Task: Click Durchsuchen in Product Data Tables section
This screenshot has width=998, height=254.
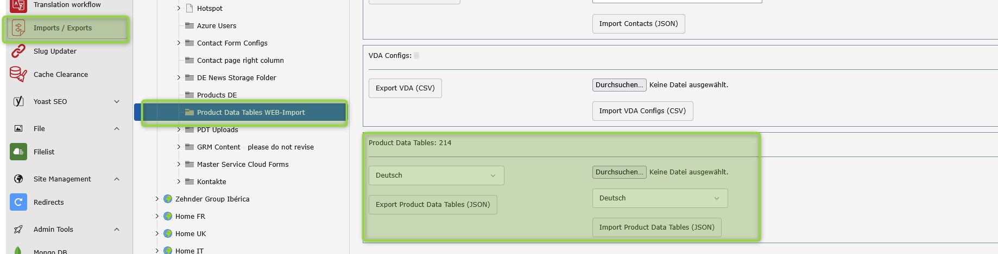Action: (x=619, y=172)
